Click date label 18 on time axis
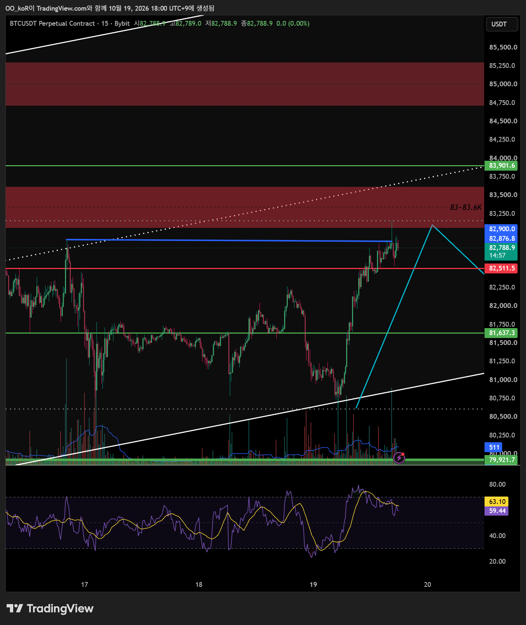Screen dimensions: 526x625 coord(199,585)
